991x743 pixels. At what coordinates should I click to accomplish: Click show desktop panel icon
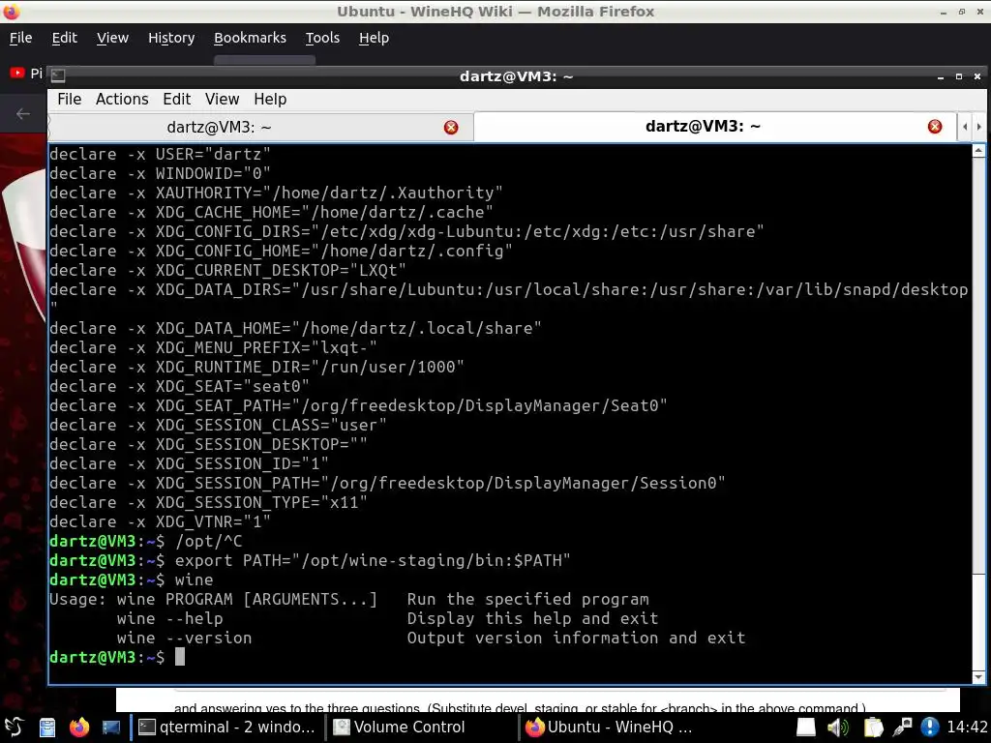(x=111, y=728)
